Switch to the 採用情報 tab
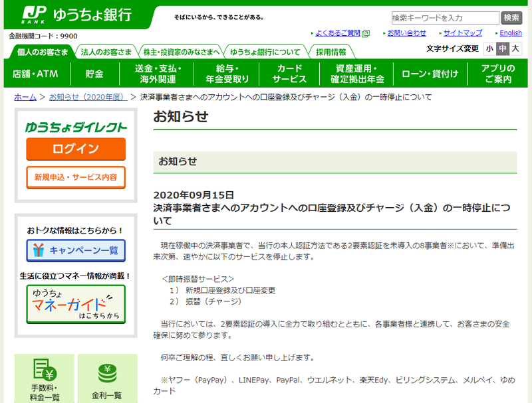This screenshot has width=532, height=403. click(x=331, y=52)
